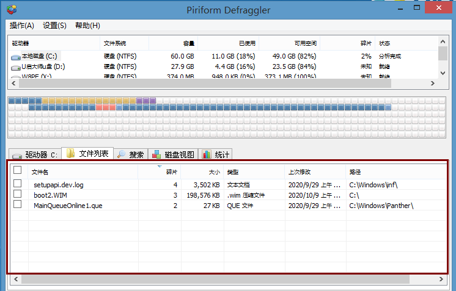Click the magnifier icon on 搜索 tab
456x291 pixels.
[121, 154]
